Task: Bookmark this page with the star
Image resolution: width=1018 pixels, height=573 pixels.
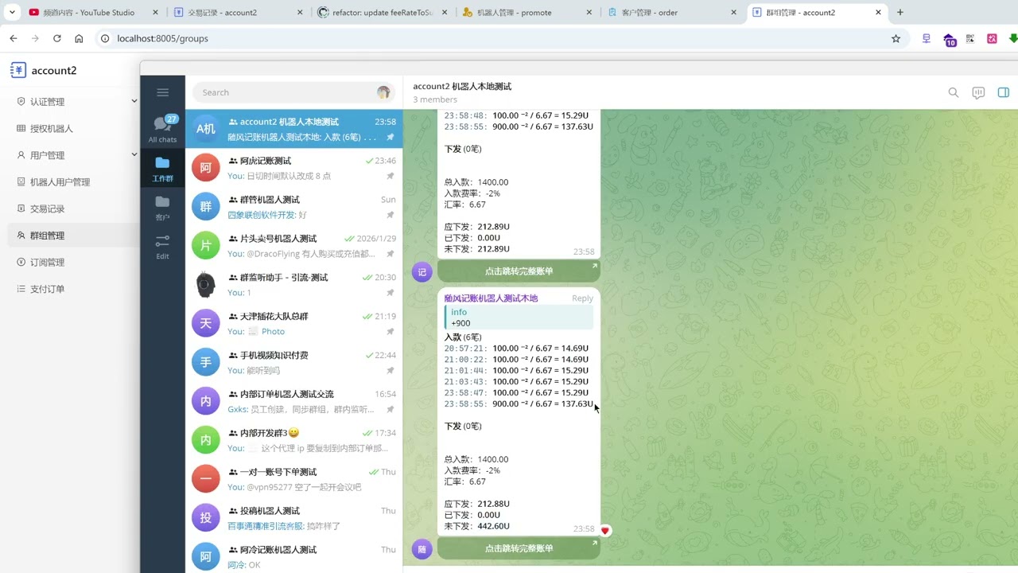Action: click(x=896, y=38)
